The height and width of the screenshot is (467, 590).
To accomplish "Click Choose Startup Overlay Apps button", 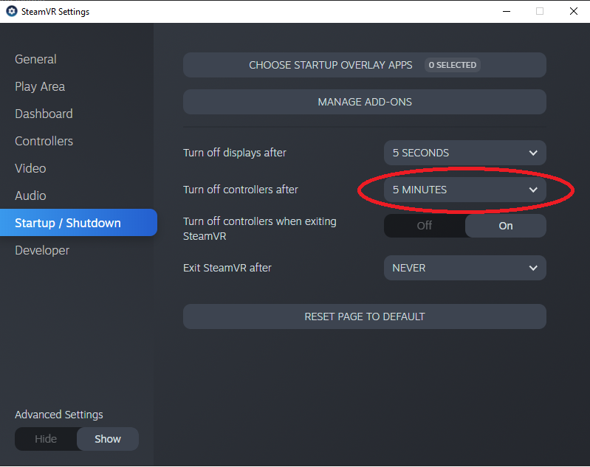I will pyautogui.click(x=364, y=65).
